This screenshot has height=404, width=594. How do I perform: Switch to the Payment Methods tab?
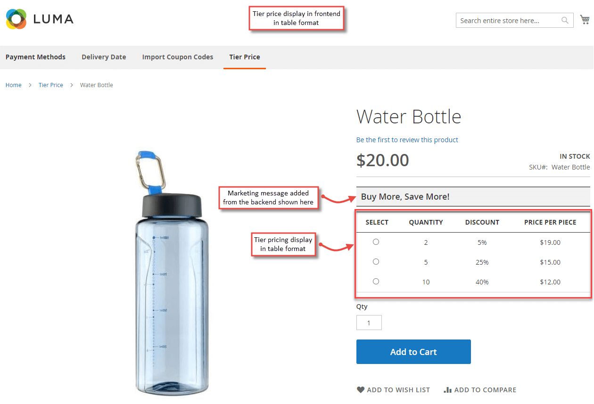35,57
